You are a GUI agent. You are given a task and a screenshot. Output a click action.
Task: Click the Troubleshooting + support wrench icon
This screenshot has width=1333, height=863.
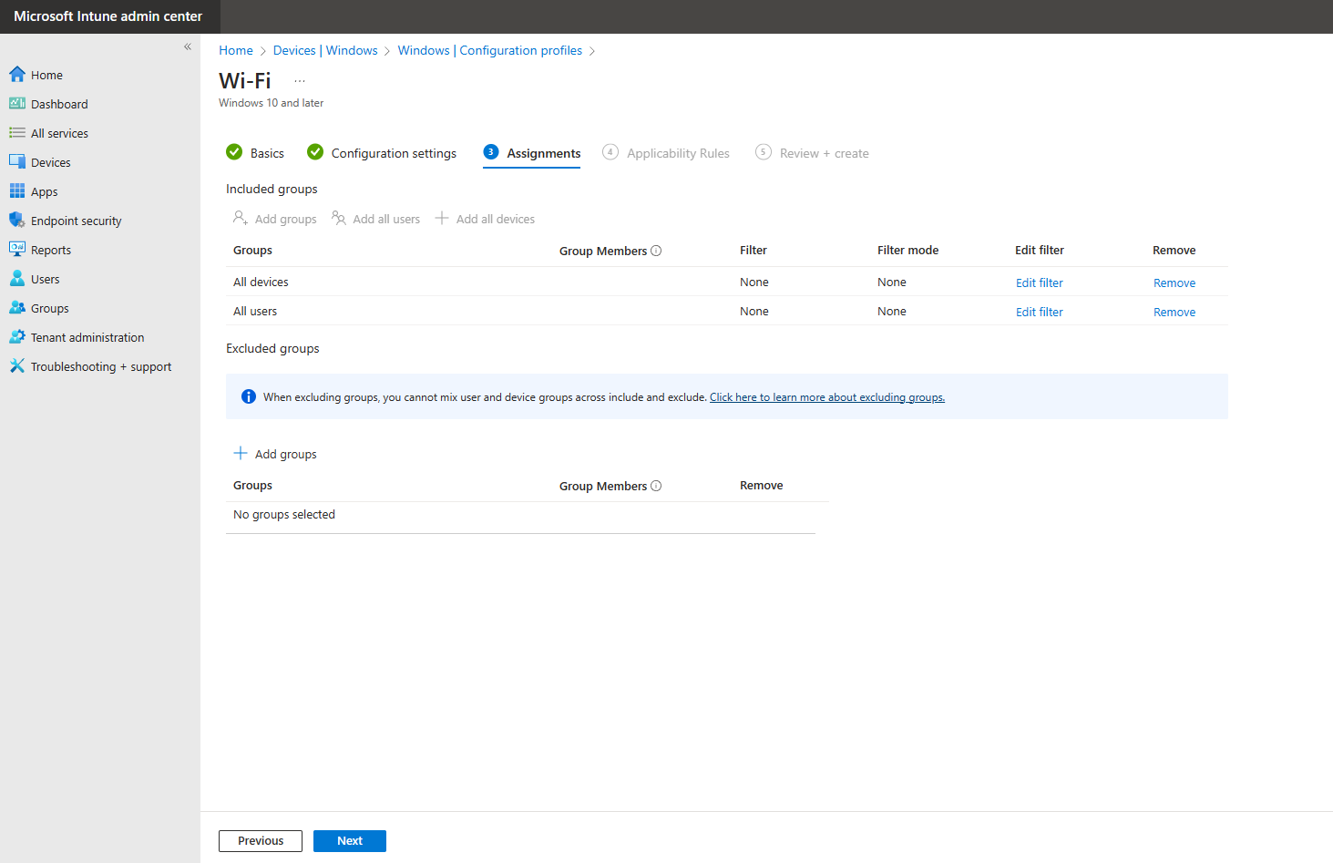[x=17, y=365]
